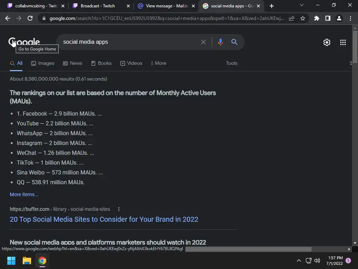Viewport: 358px width, 269px height.
Task: Open the search Tools options
Action: pos(231,63)
